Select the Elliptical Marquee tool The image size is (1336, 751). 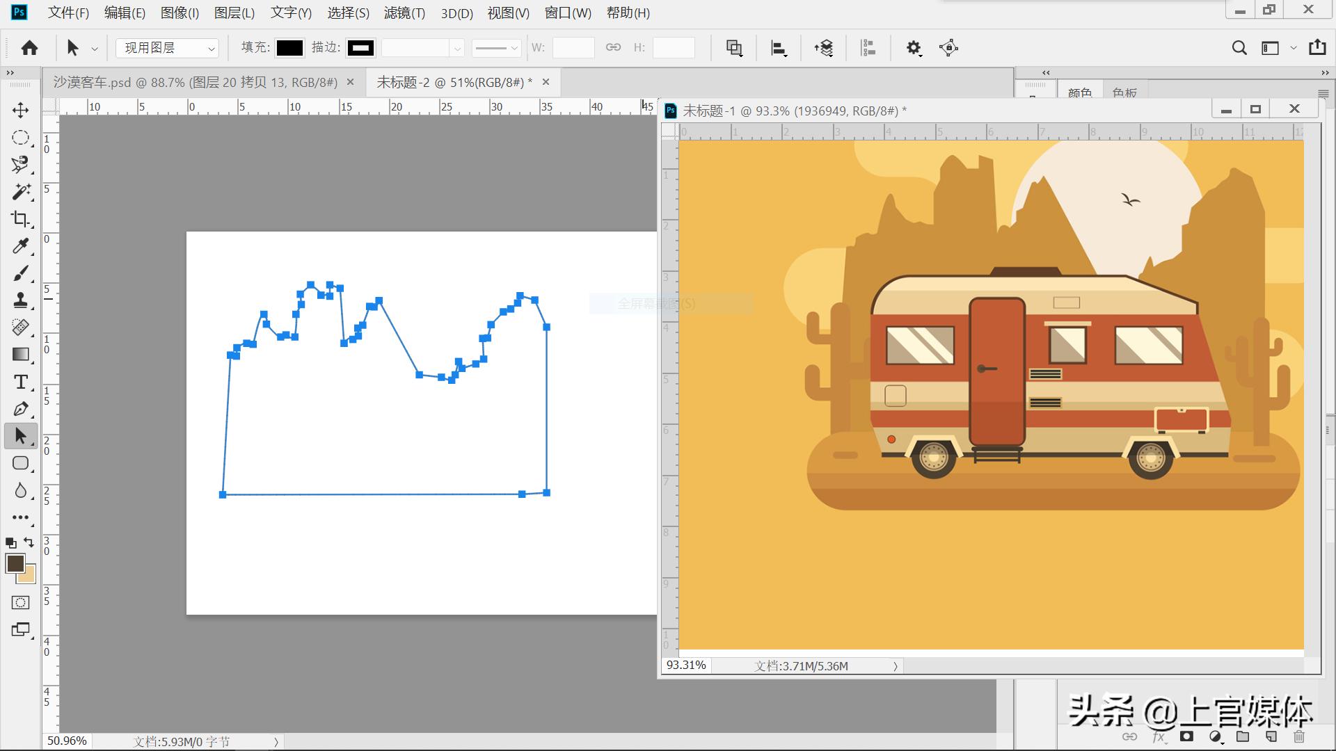(20, 138)
